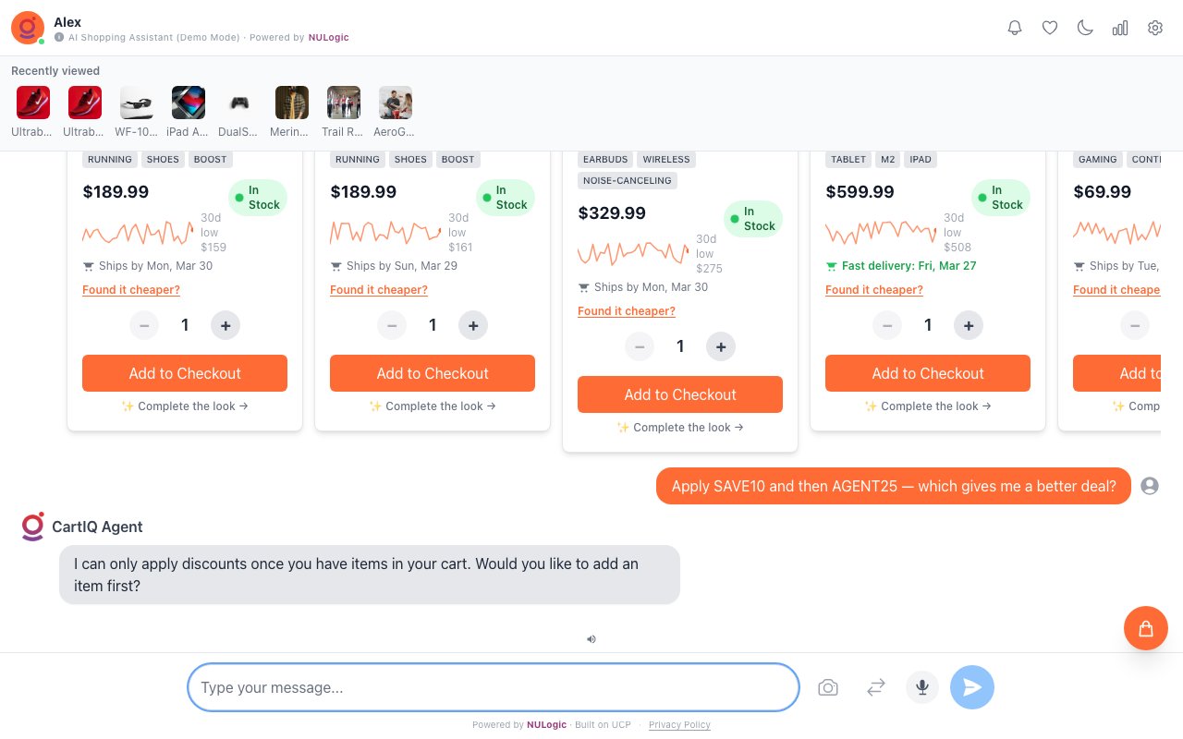This screenshot has height=739, width=1183.
Task: Select the GAMING tag on the rightmost card
Action: pos(1097,159)
